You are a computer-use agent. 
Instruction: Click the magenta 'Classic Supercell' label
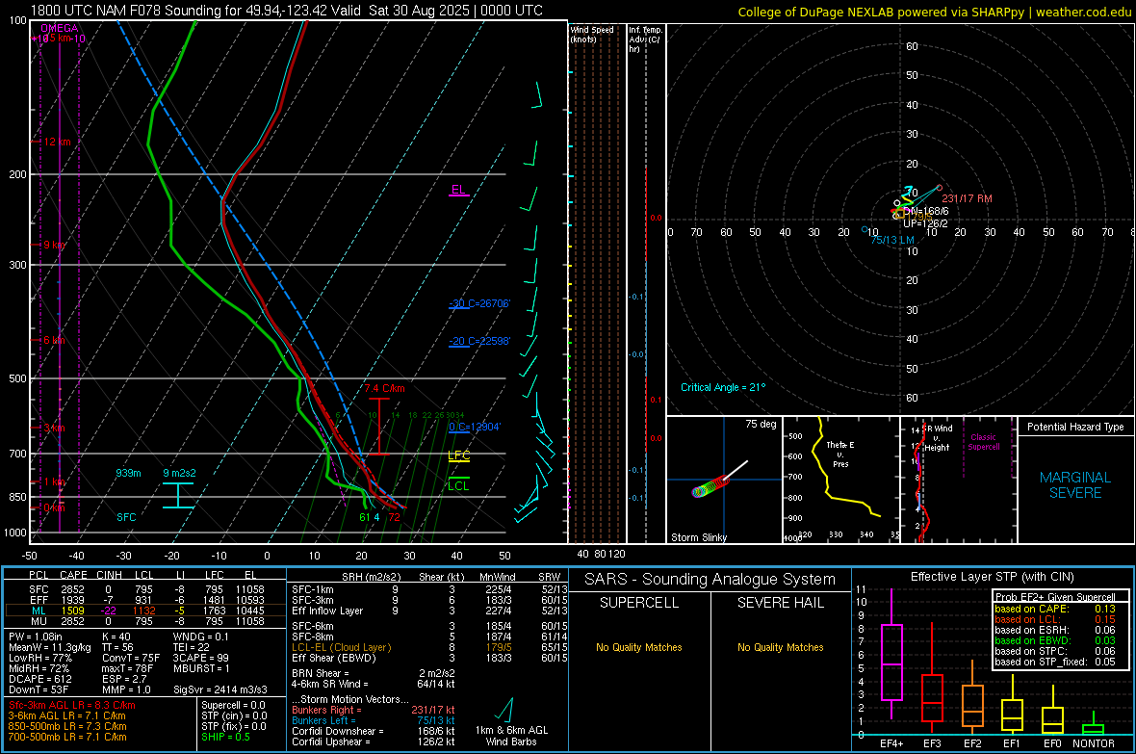(x=983, y=442)
